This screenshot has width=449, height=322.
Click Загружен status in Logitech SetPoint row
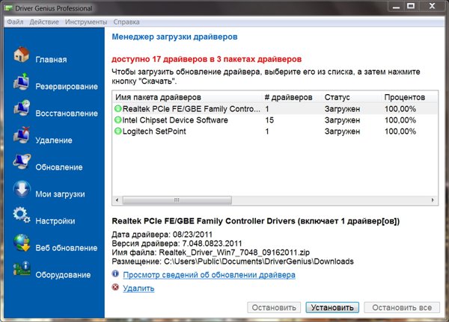click(342, 131)
